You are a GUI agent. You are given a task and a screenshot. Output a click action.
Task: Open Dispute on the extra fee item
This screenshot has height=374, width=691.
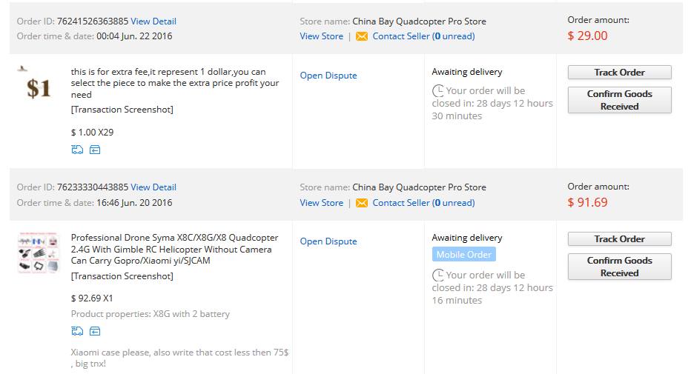(328, 76)
